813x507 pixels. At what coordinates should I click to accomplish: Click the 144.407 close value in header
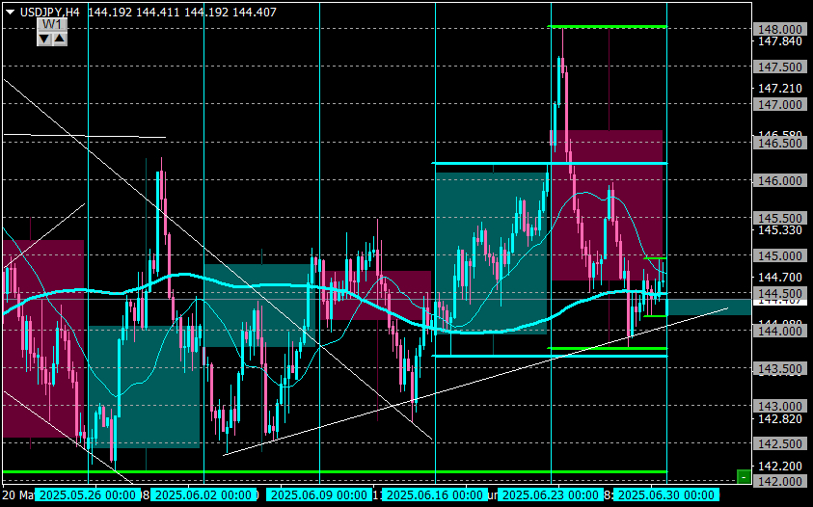tap(254, 12)
